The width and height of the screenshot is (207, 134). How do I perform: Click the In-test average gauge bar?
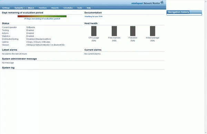click(152, 31)
